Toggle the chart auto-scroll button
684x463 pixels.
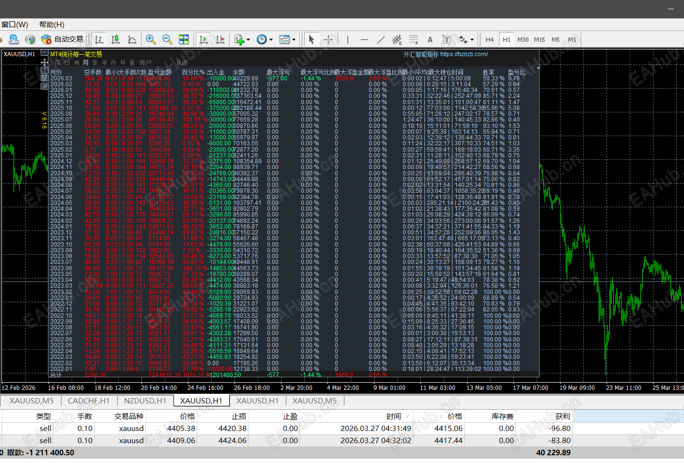204,40
